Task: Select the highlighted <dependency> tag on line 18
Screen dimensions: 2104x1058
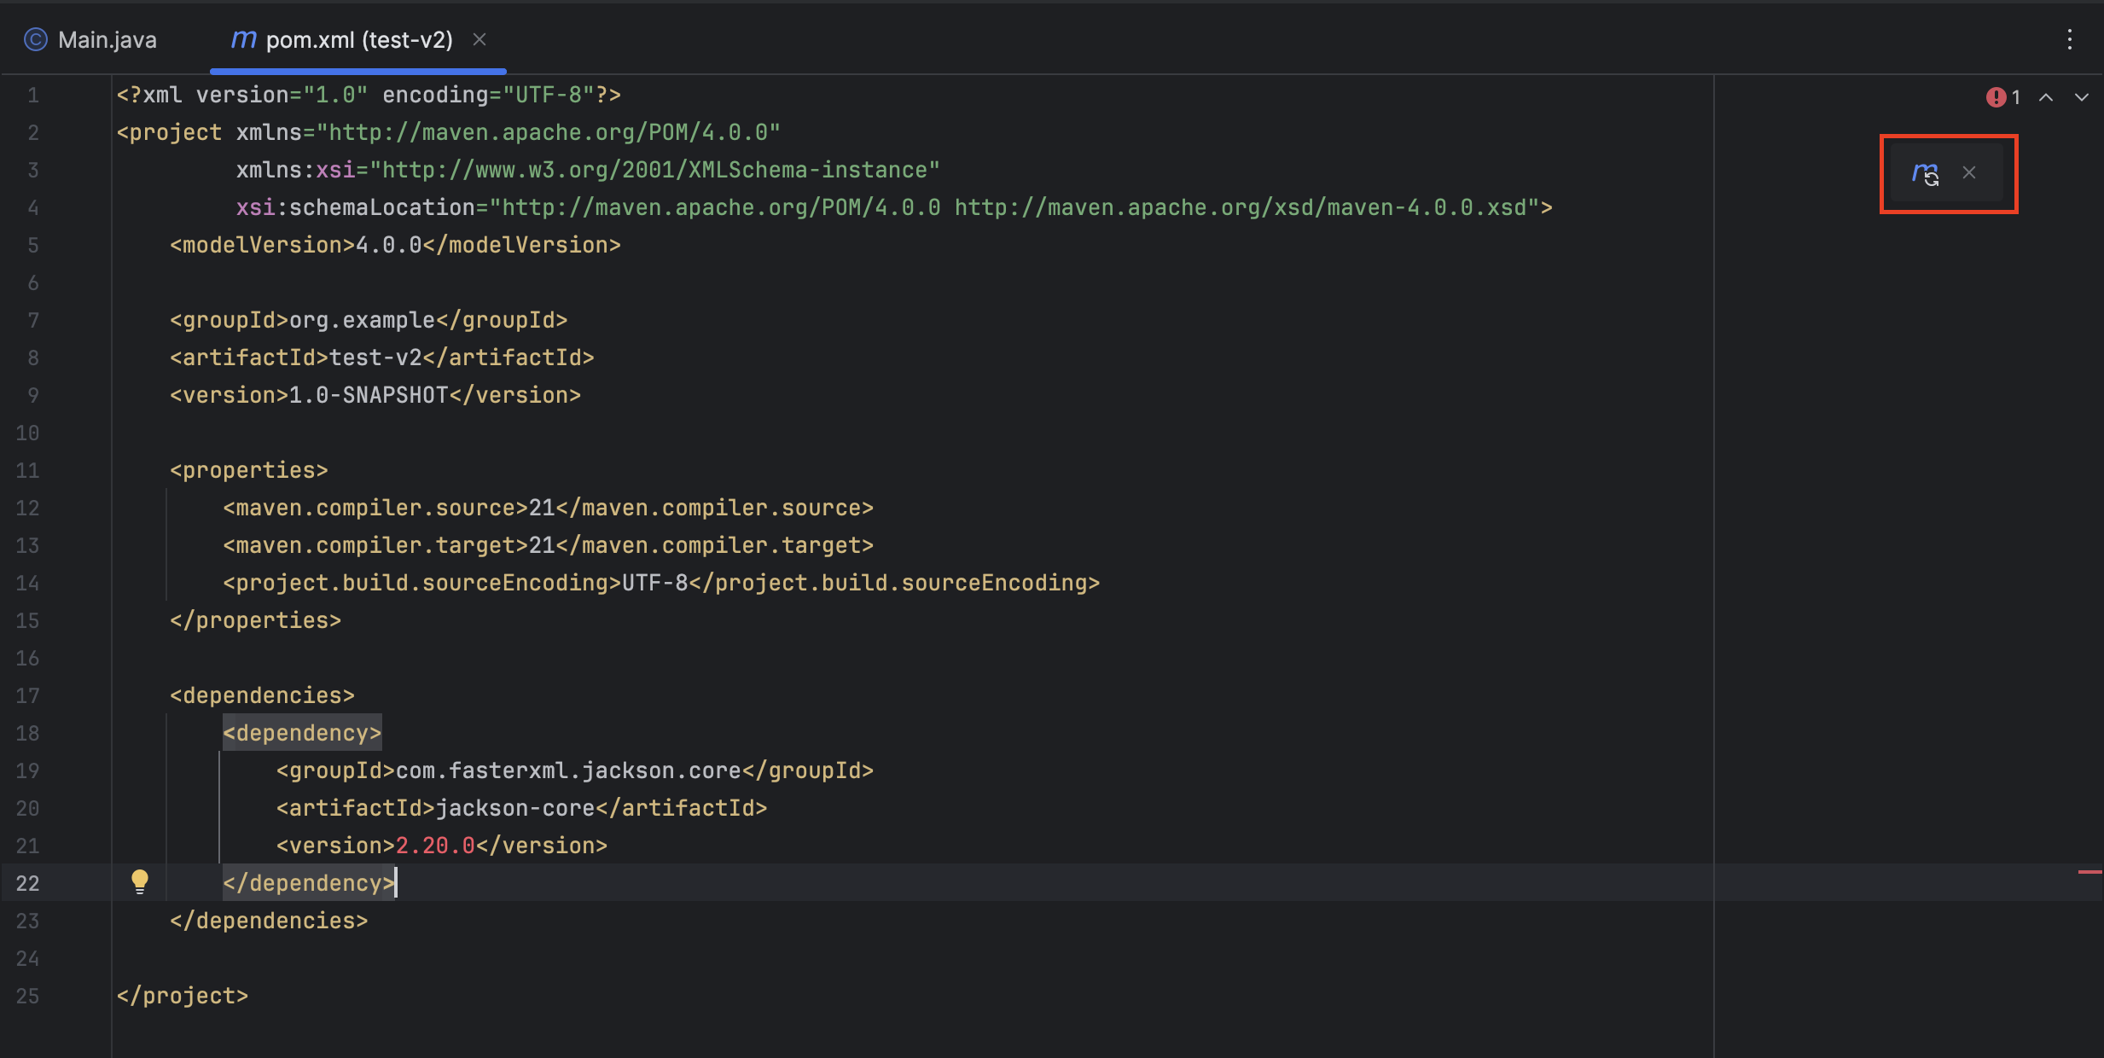Action: tap(302, 732)
